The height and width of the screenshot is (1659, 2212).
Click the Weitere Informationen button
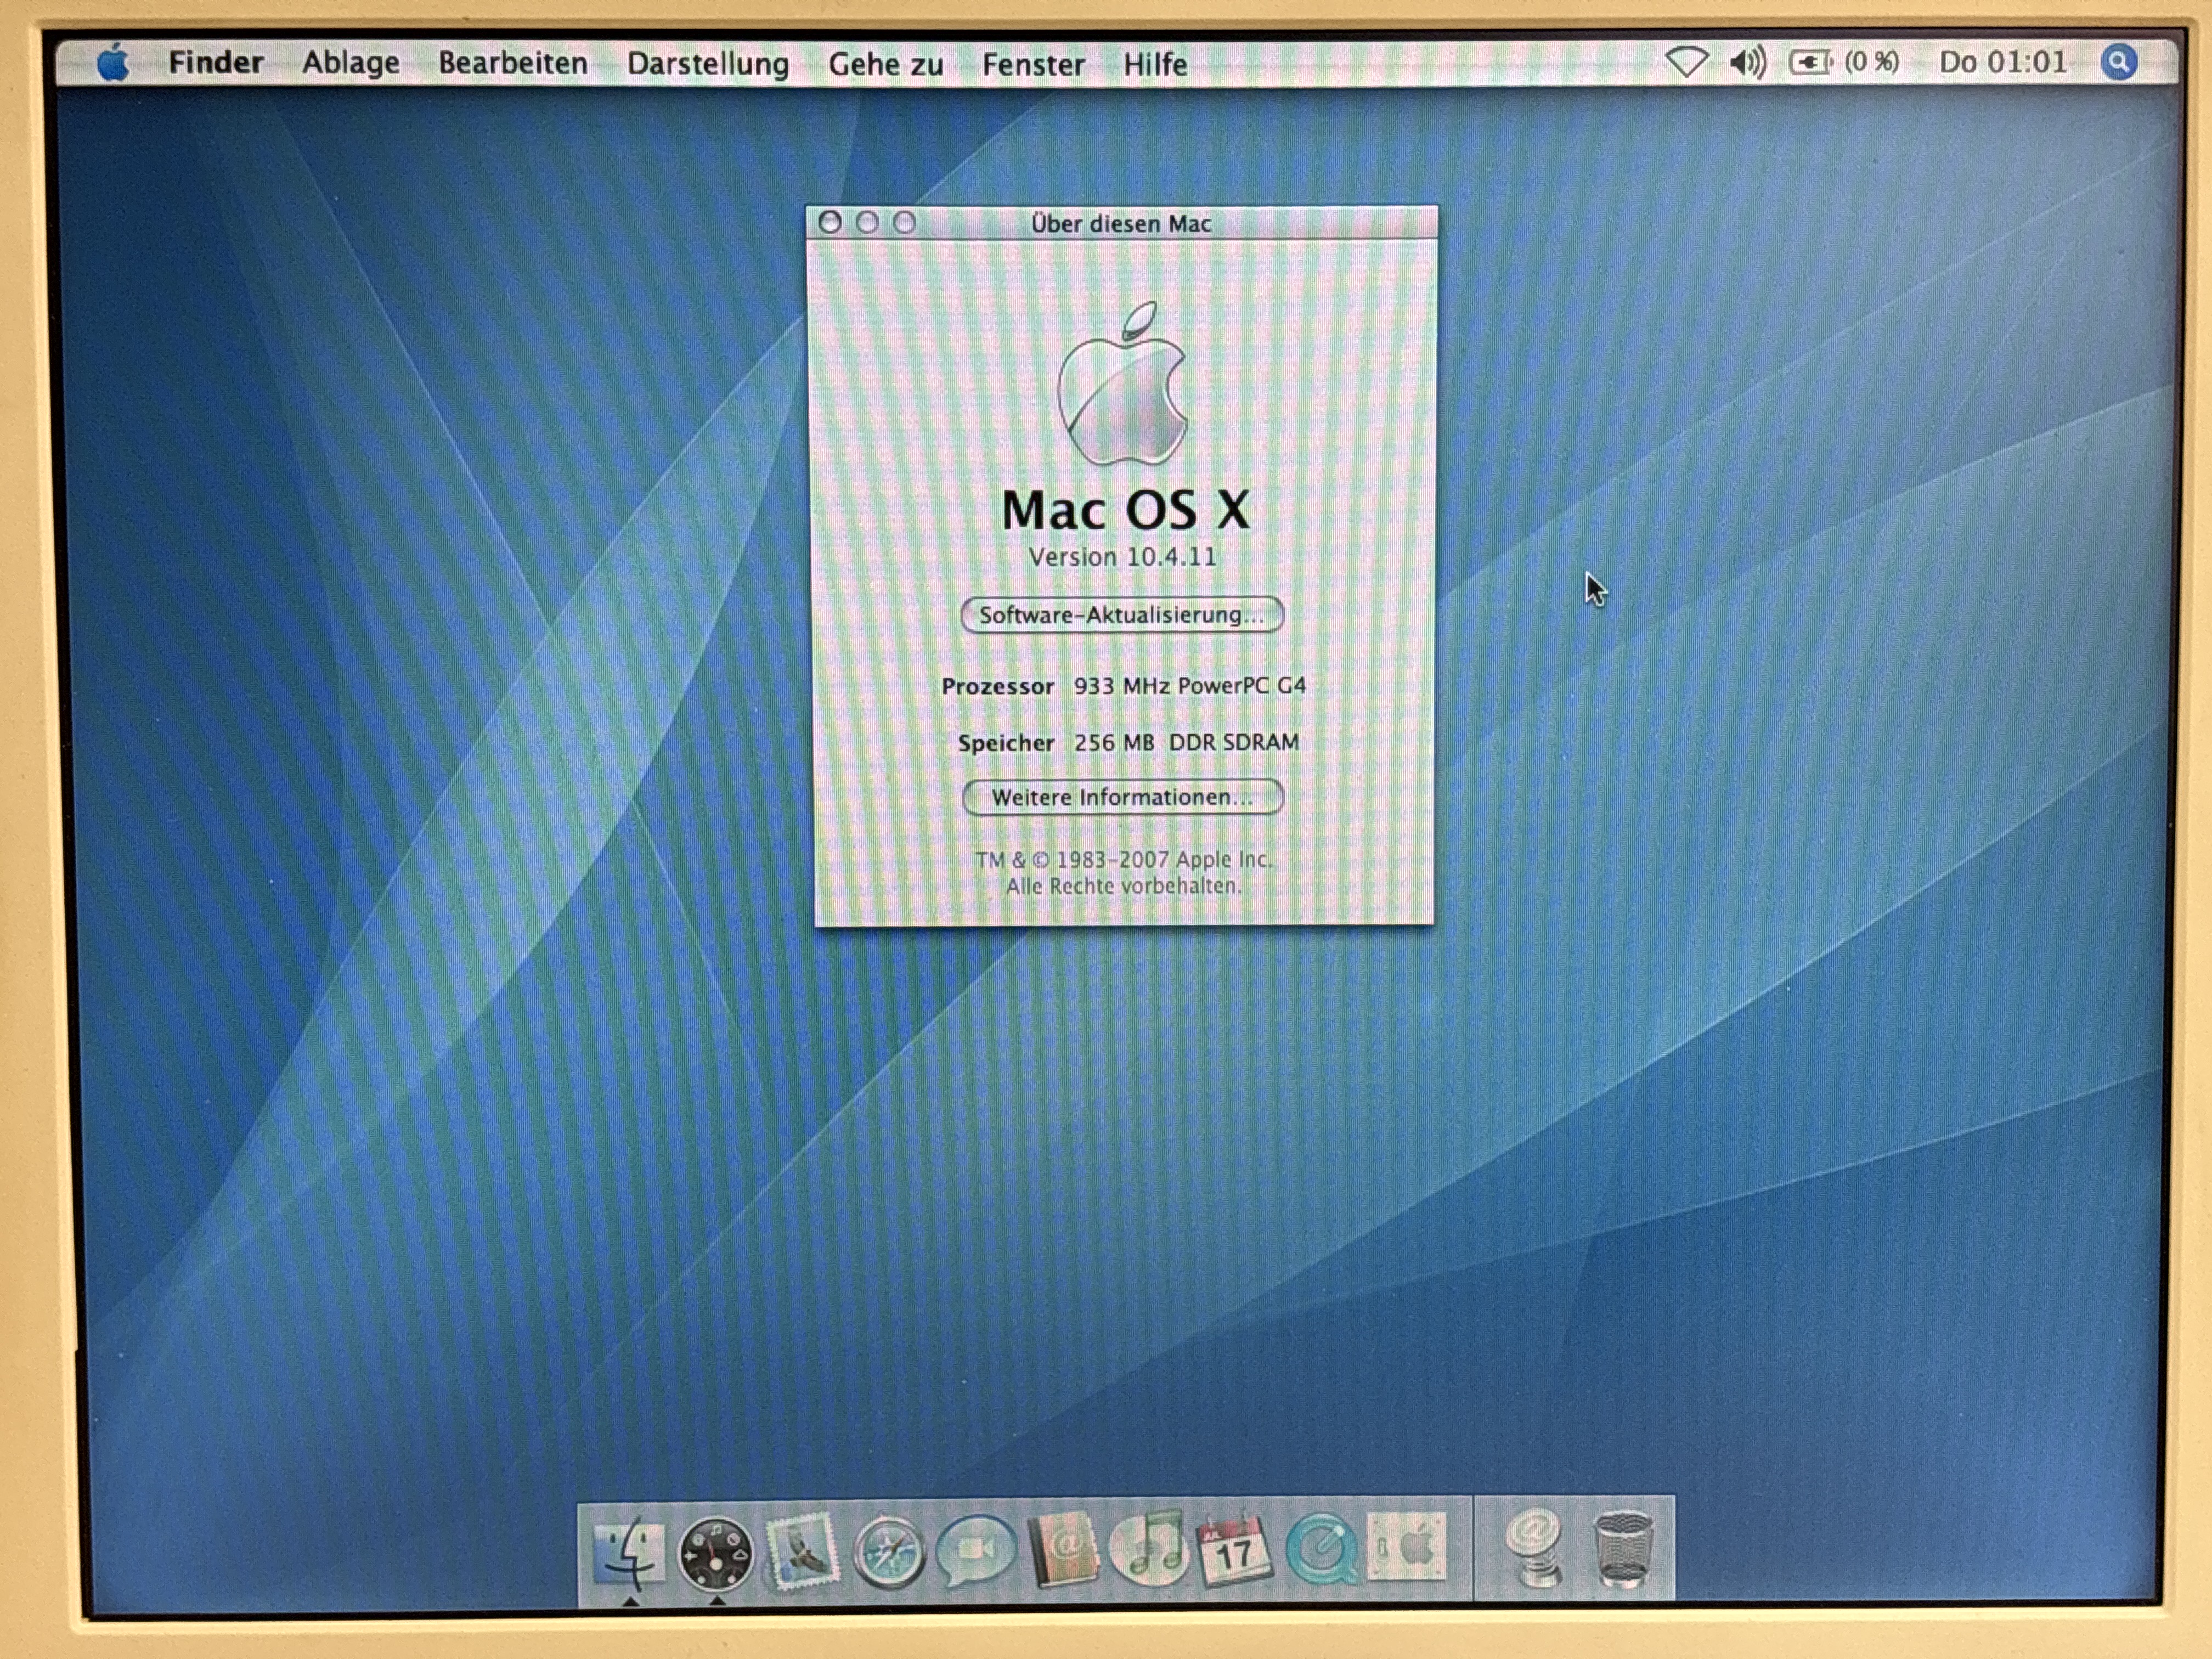pos(1122,797)
